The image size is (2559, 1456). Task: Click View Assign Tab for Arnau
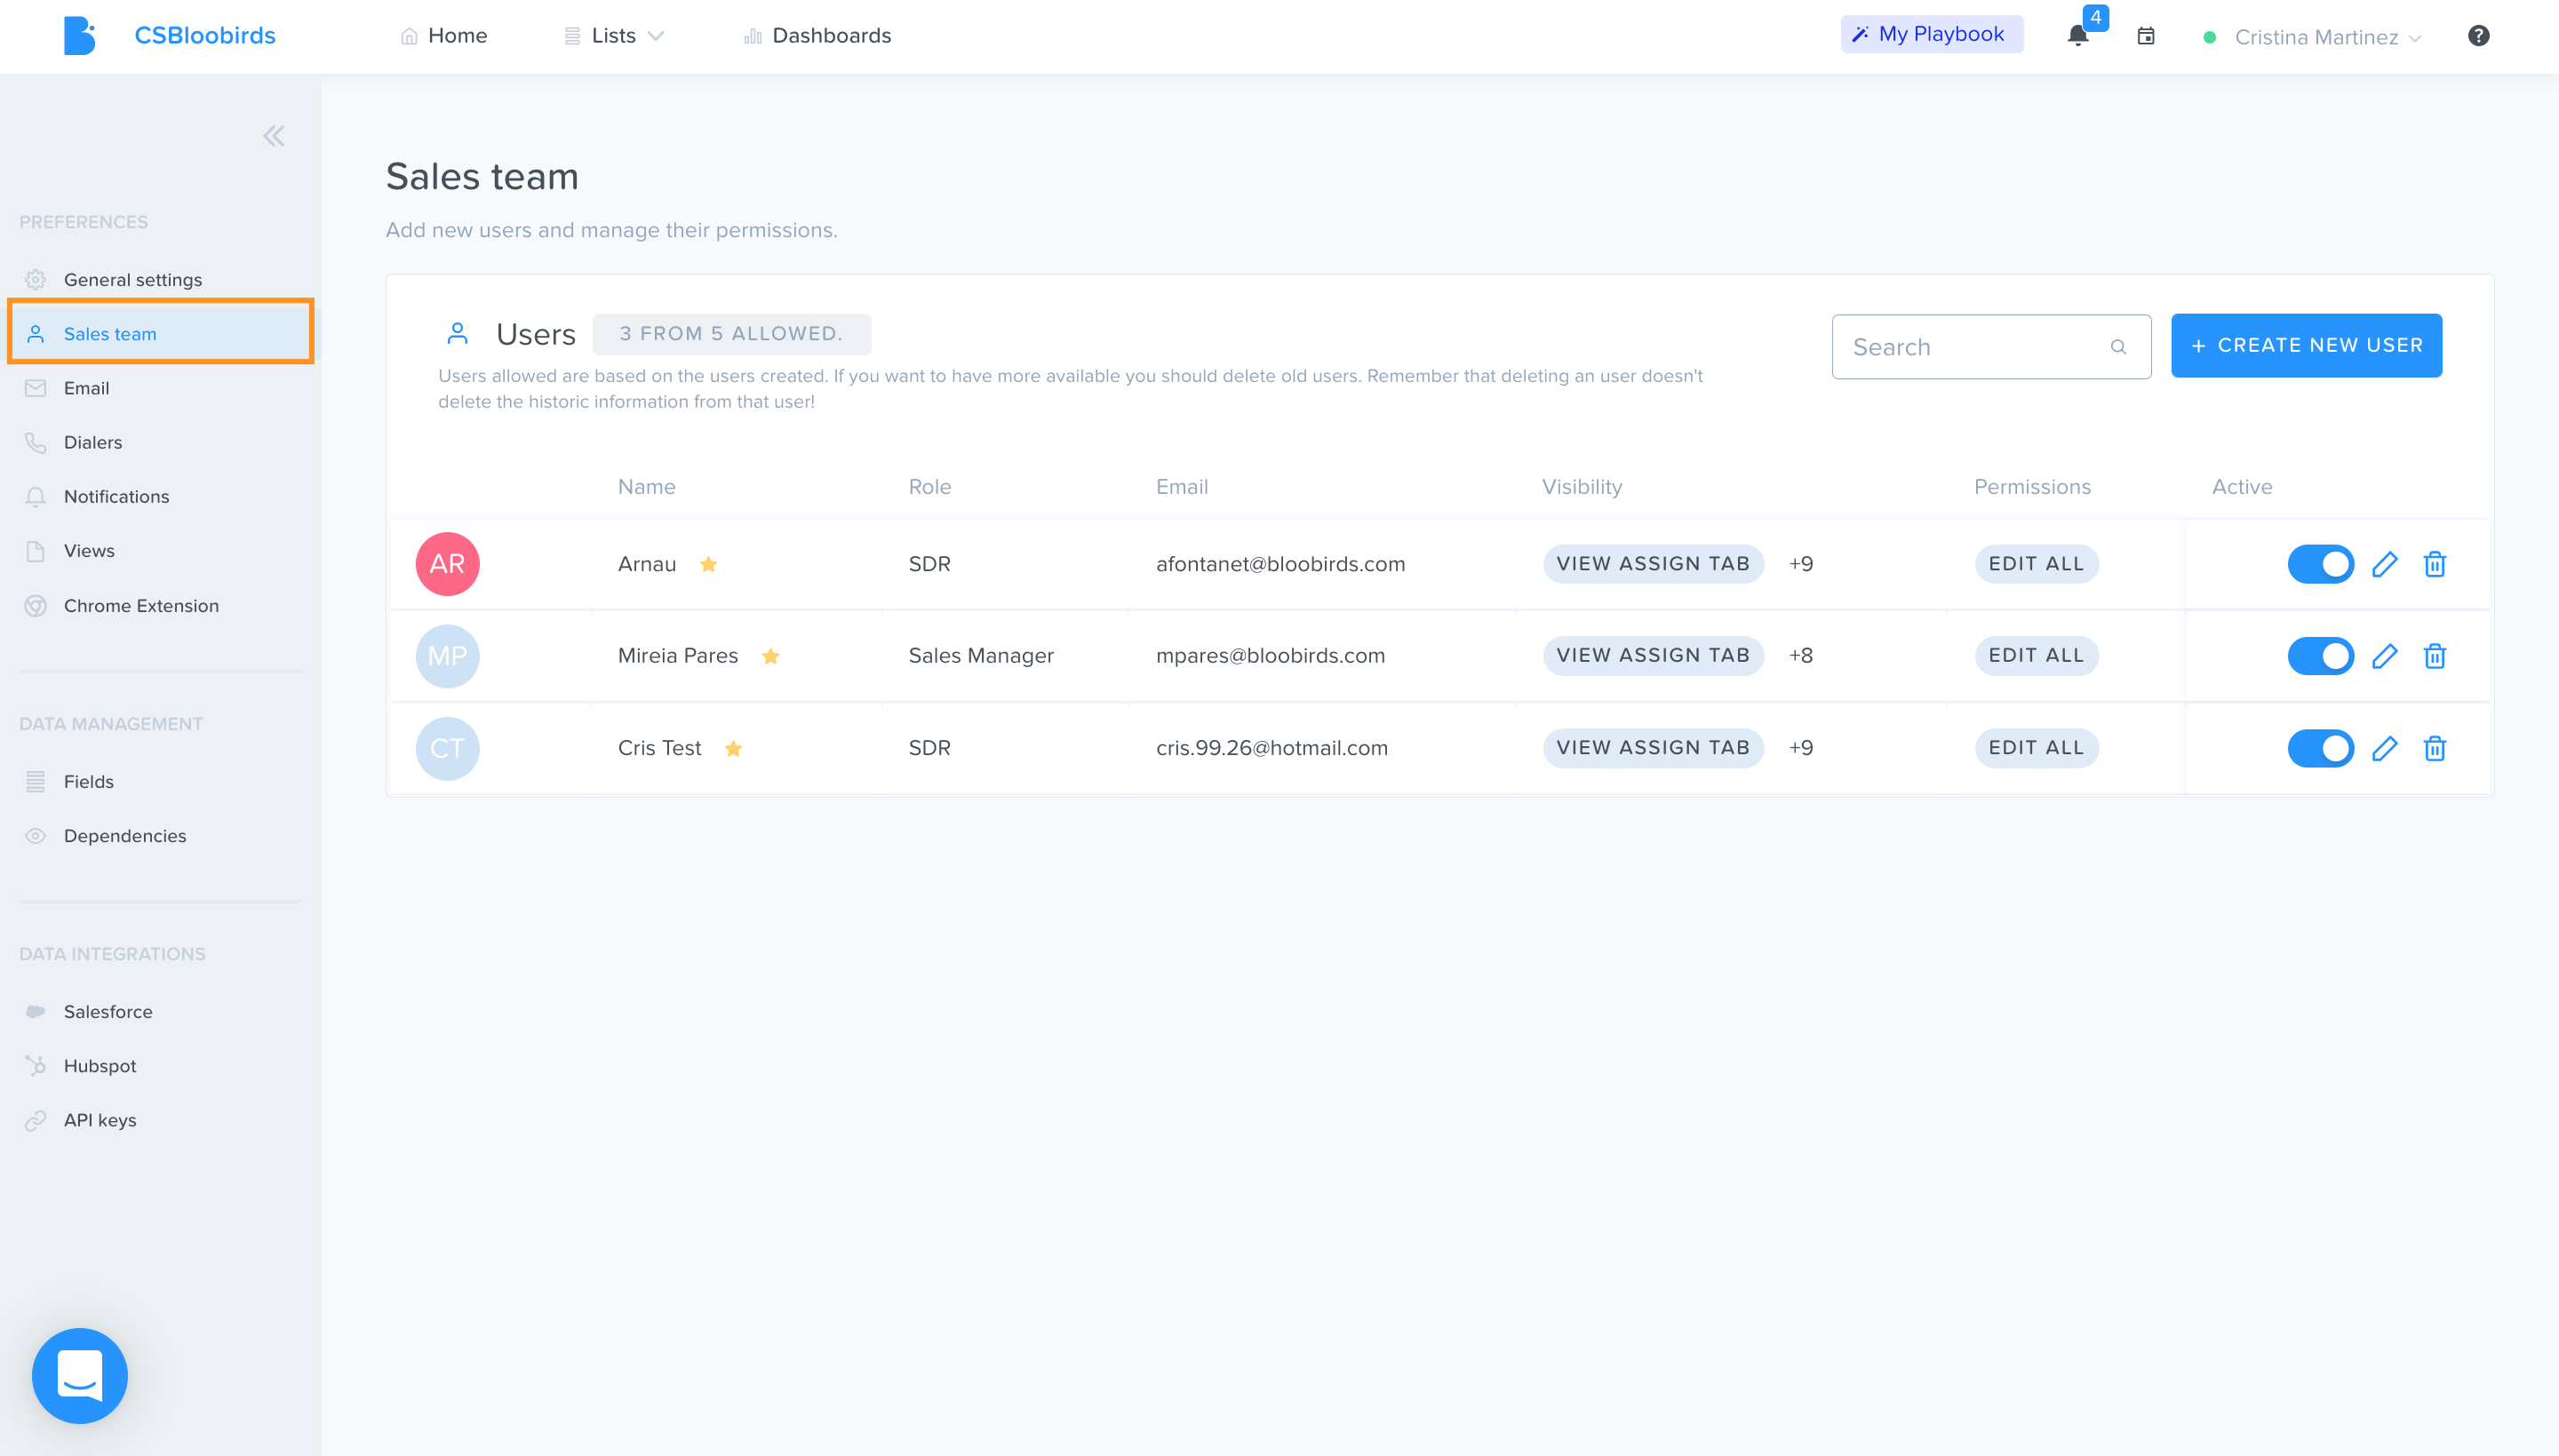pos(1653,564)
